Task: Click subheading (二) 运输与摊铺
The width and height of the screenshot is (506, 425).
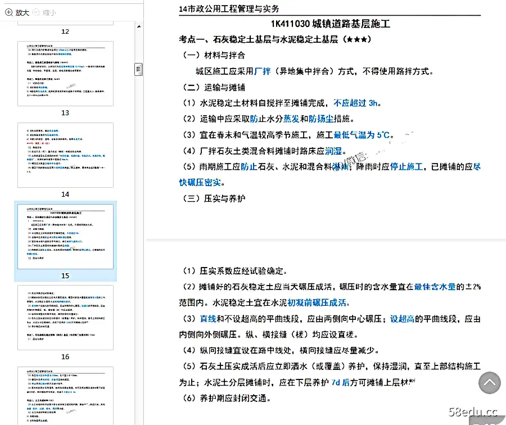Action: click(214, 87)
